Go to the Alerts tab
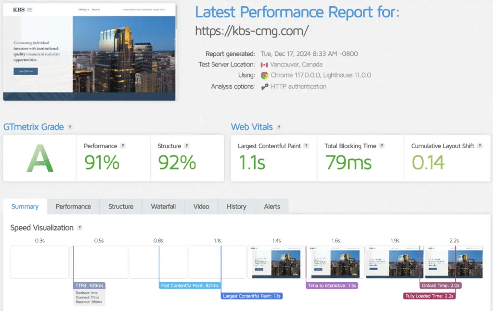 pos(272,207)
